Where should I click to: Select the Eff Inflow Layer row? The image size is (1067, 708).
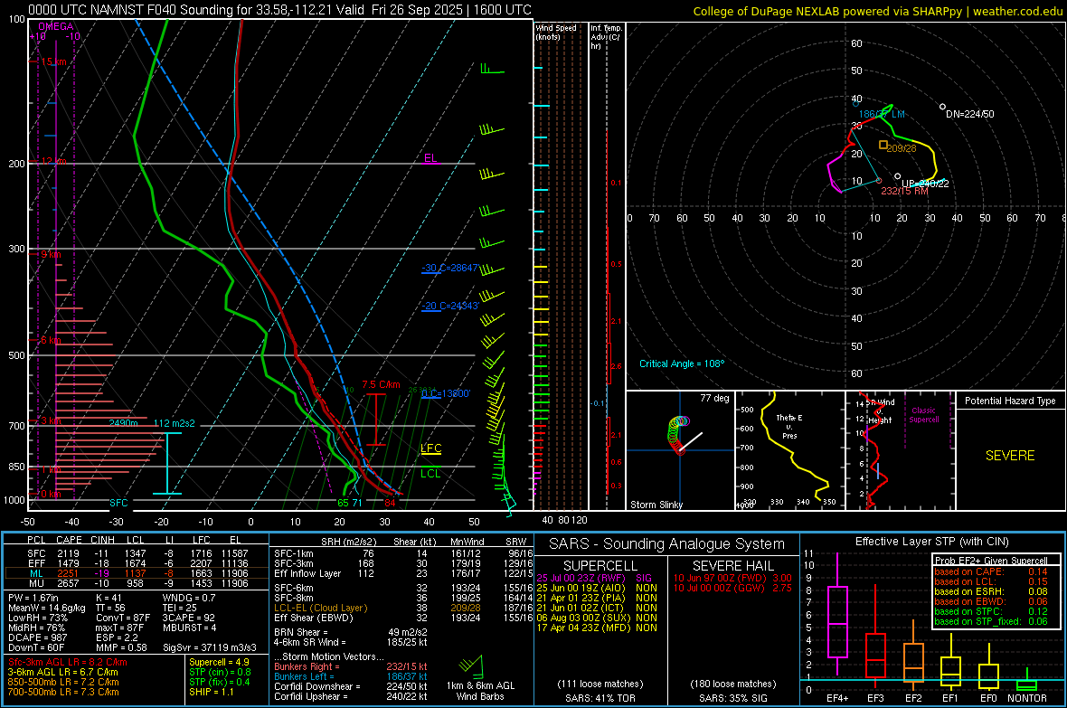403,573
